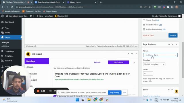Viewport: 184px width, 103px height.
Task: Open the weather widget on taskbar
Action: (10, 100)
